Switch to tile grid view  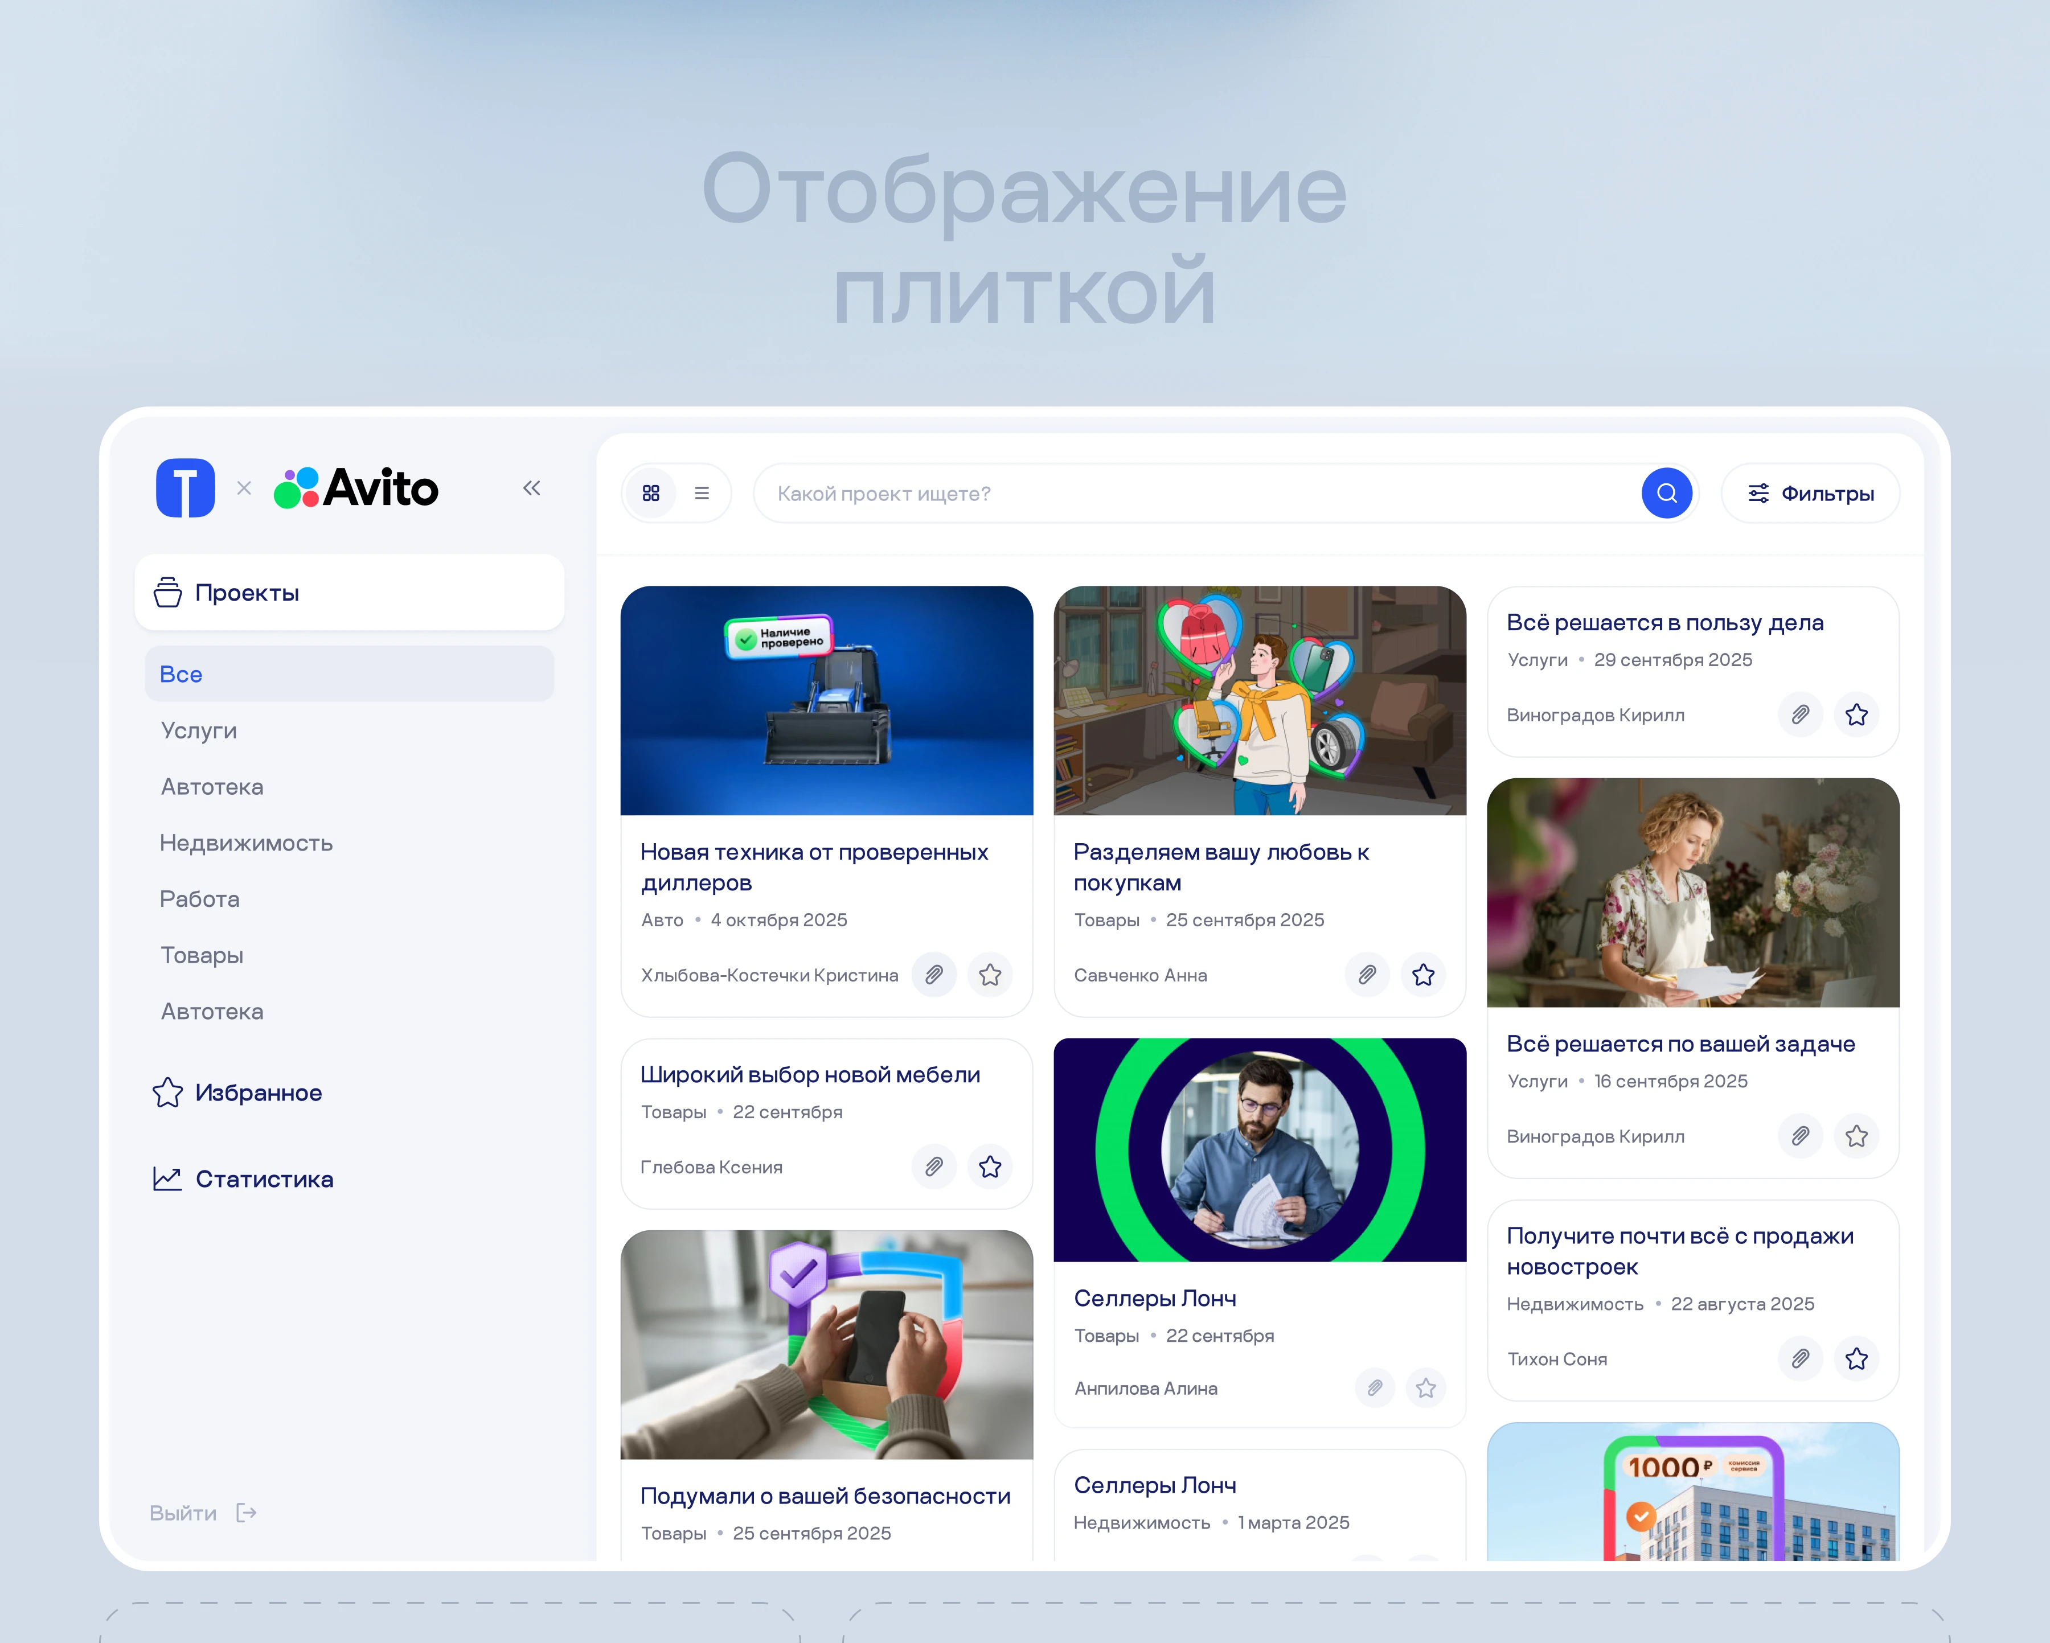[650, 492]
